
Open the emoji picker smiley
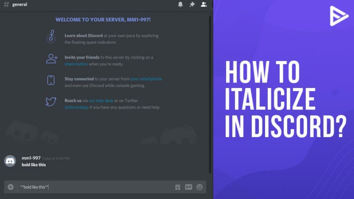pos(200,187)
